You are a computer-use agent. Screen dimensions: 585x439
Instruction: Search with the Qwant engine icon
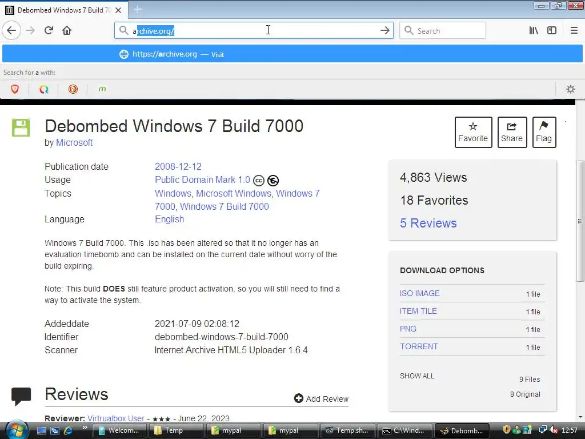44,89
